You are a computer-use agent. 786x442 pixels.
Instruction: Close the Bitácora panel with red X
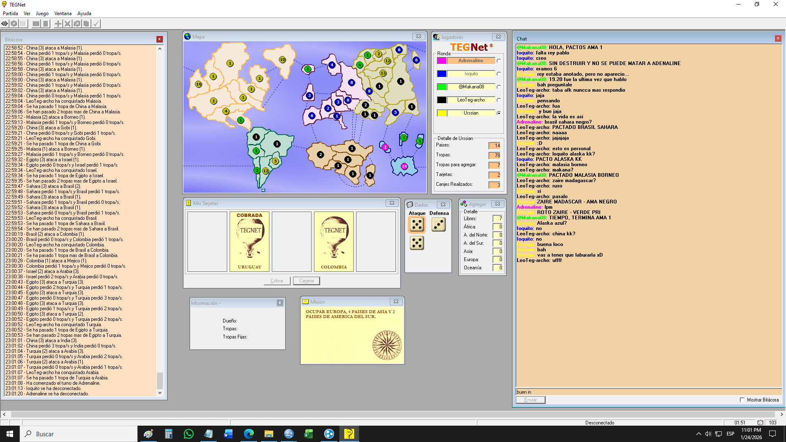160,39
